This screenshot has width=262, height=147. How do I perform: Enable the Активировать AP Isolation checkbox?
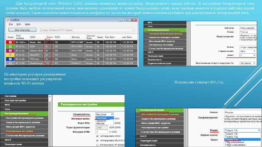click(x=97, y=145)
